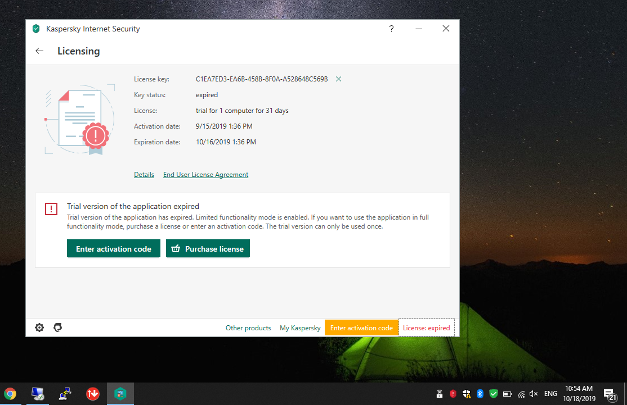The width and height of the screenshot is (627, 405).
Task: Click the muted volume speaker icon
Action: click(x=534, y=394)
